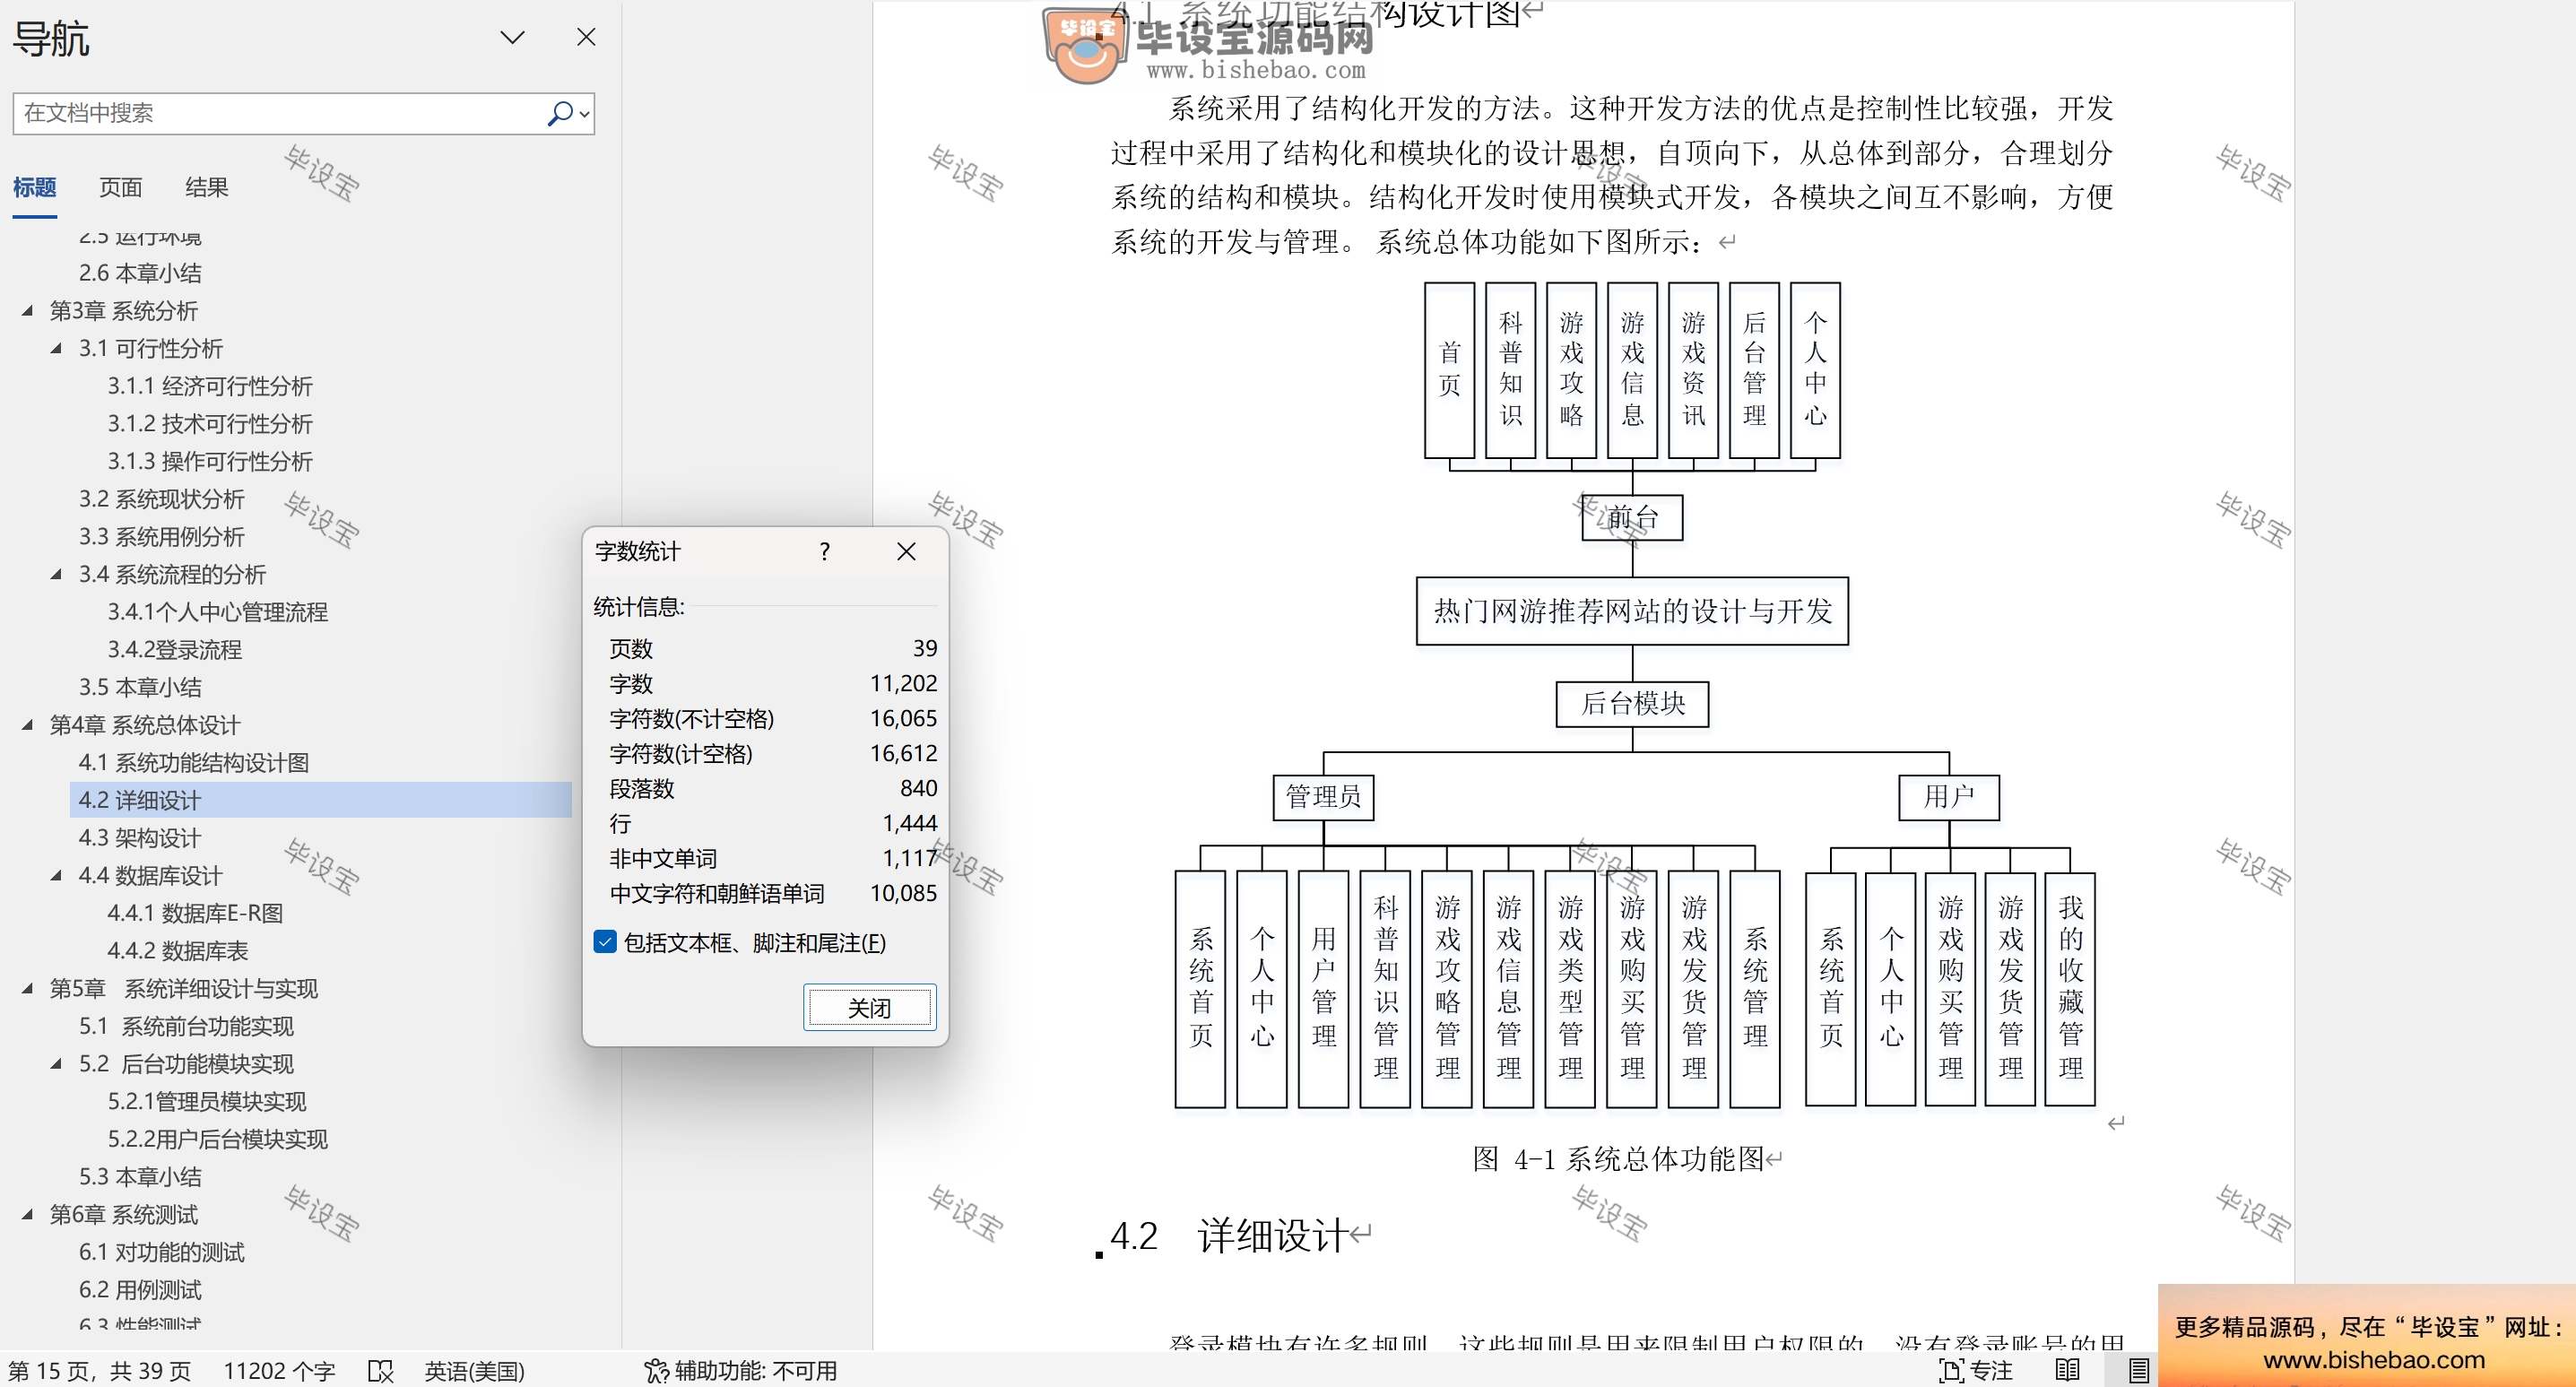Screen dimensions: 2576x1387
Task: Go to heading 3.3 系统用例分析
Action: click(x=161, y=536)
